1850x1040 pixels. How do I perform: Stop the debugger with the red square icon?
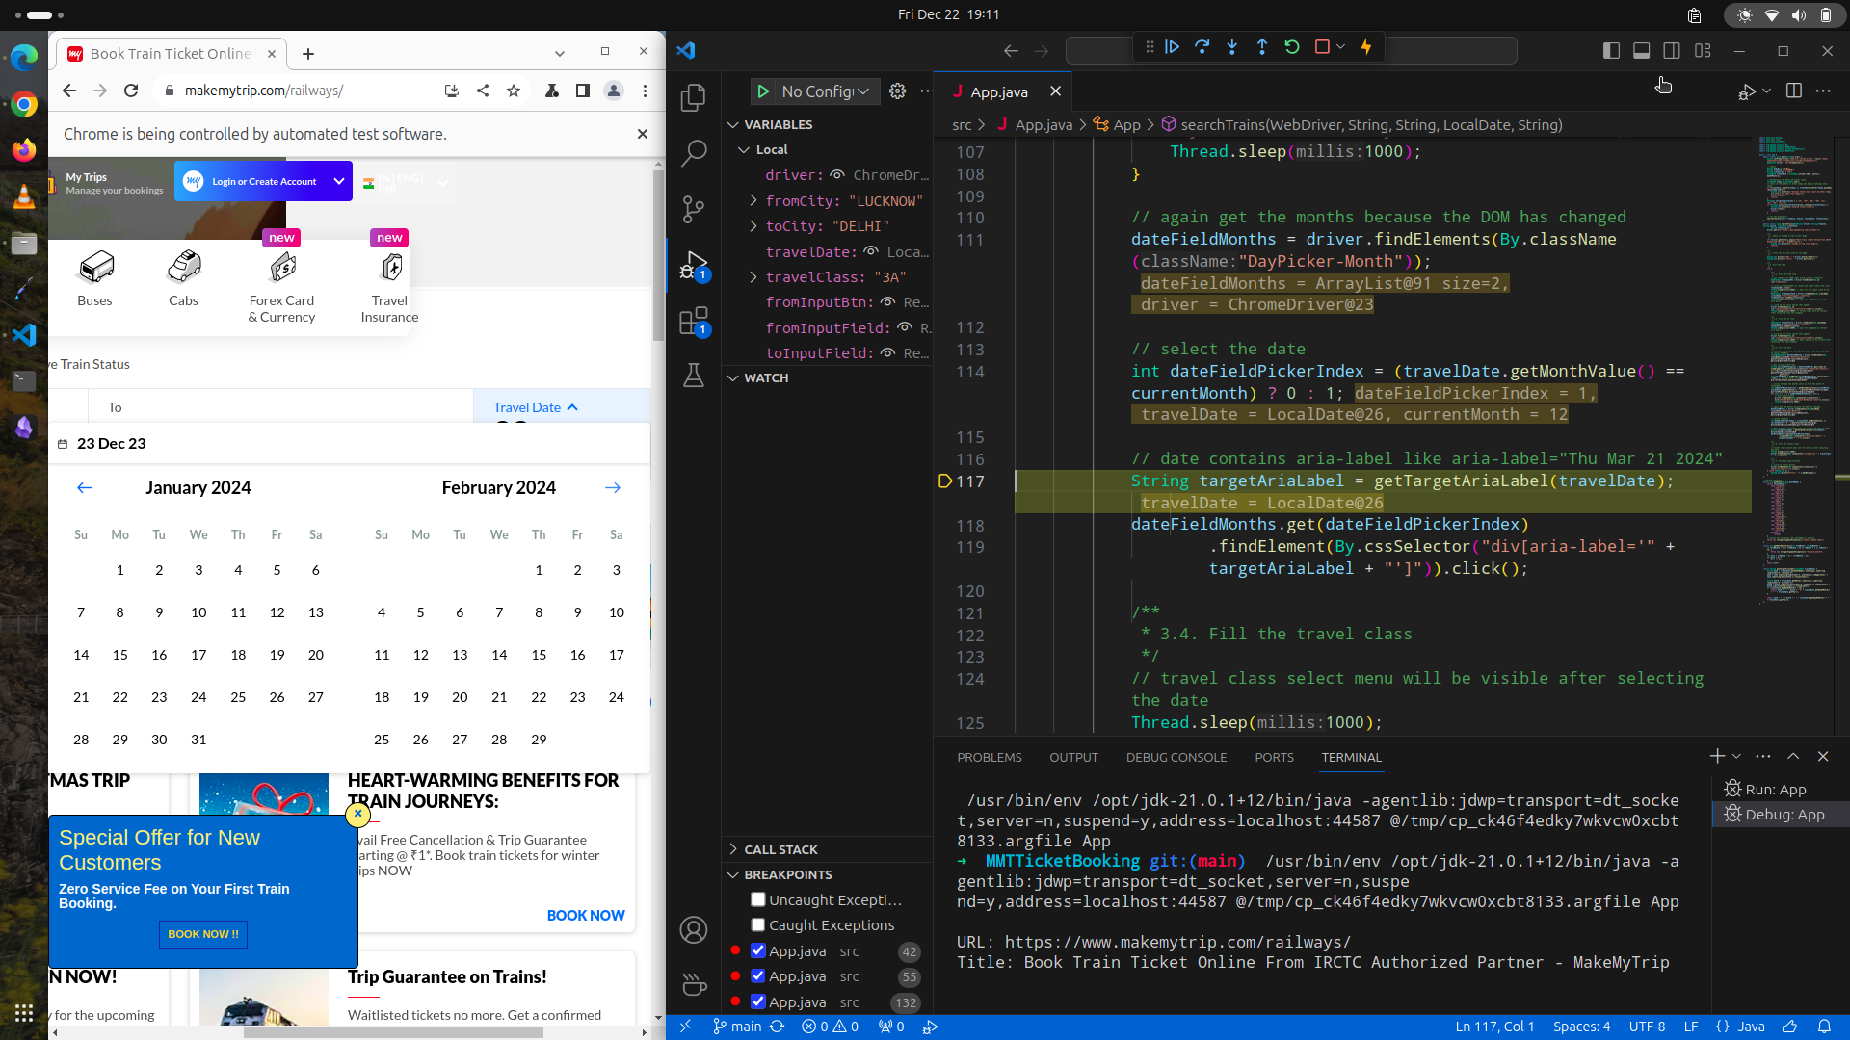[x=1322, y=46]
